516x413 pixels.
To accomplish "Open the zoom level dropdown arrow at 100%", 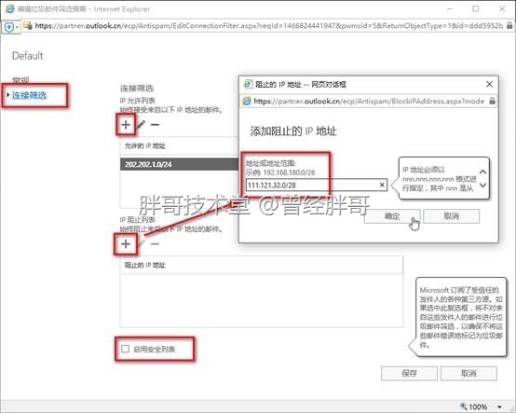I will [500, 407].
